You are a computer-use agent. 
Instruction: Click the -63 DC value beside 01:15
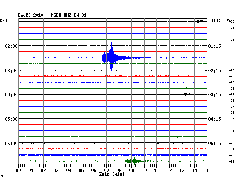point(232,46)
